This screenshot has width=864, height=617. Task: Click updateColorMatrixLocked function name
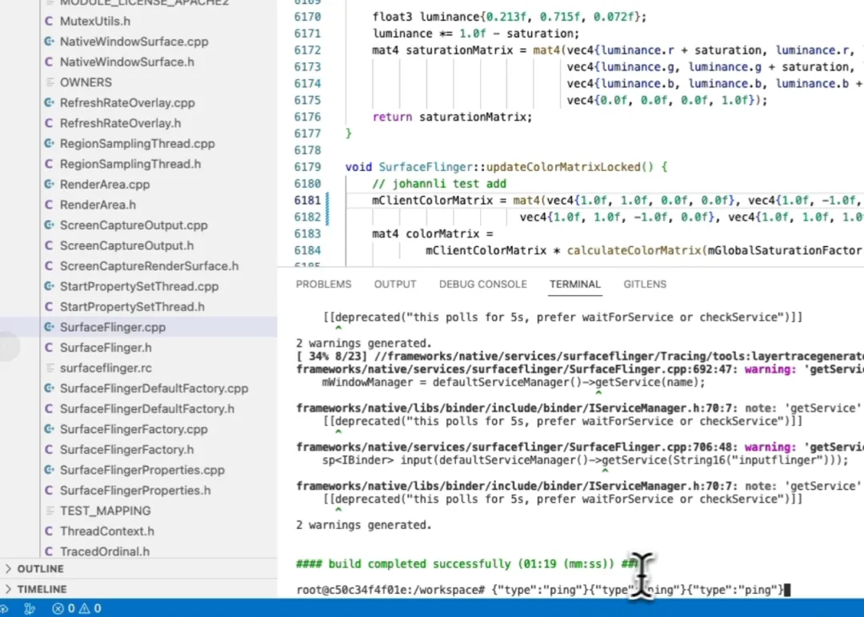pyautogui.click(x=563, y=167)
